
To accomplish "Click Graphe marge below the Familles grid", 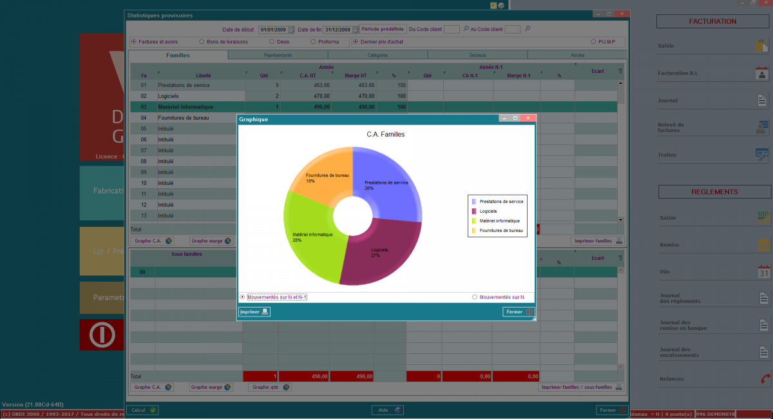I will 210,241.
